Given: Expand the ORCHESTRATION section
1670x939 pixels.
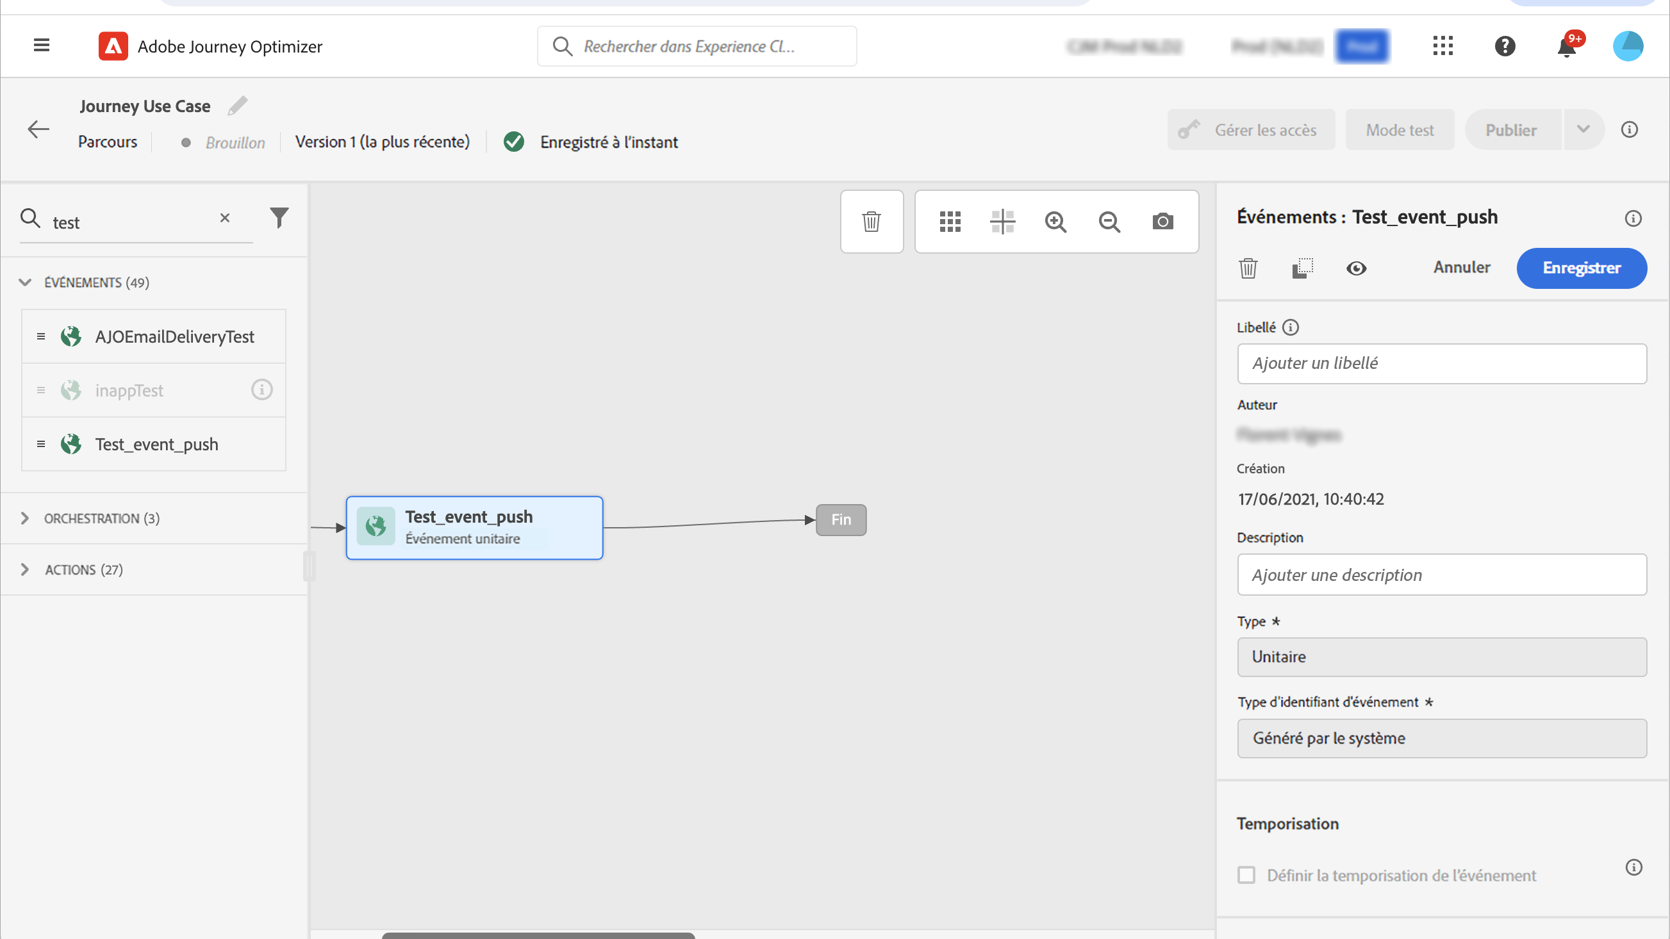Looking at the screenshot, I should click(24, 518).
